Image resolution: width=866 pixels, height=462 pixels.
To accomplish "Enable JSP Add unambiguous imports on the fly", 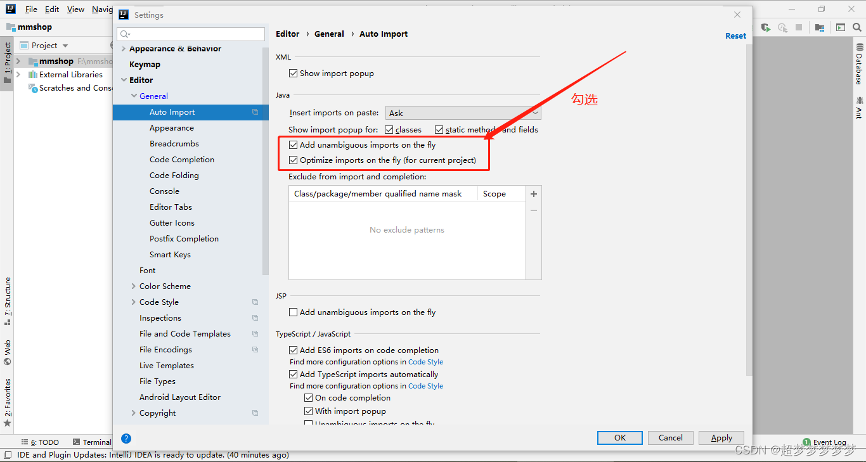I will pos(293,312).
